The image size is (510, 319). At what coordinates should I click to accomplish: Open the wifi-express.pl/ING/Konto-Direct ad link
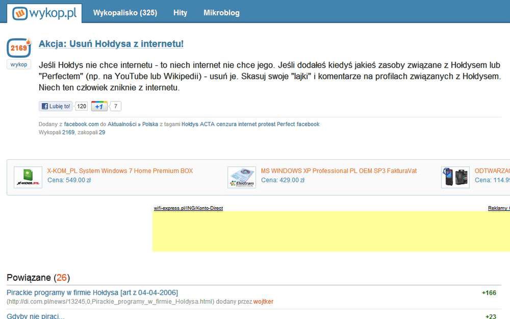point(188,208)
